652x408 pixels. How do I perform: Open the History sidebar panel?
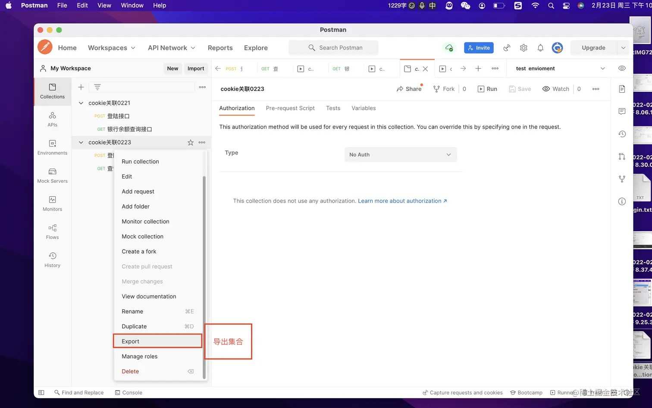click(52, 260)
